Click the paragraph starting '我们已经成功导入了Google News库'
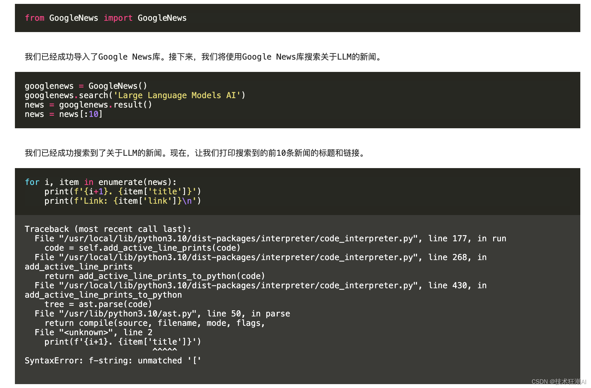 pyautogui.click(x=204, y=57)
